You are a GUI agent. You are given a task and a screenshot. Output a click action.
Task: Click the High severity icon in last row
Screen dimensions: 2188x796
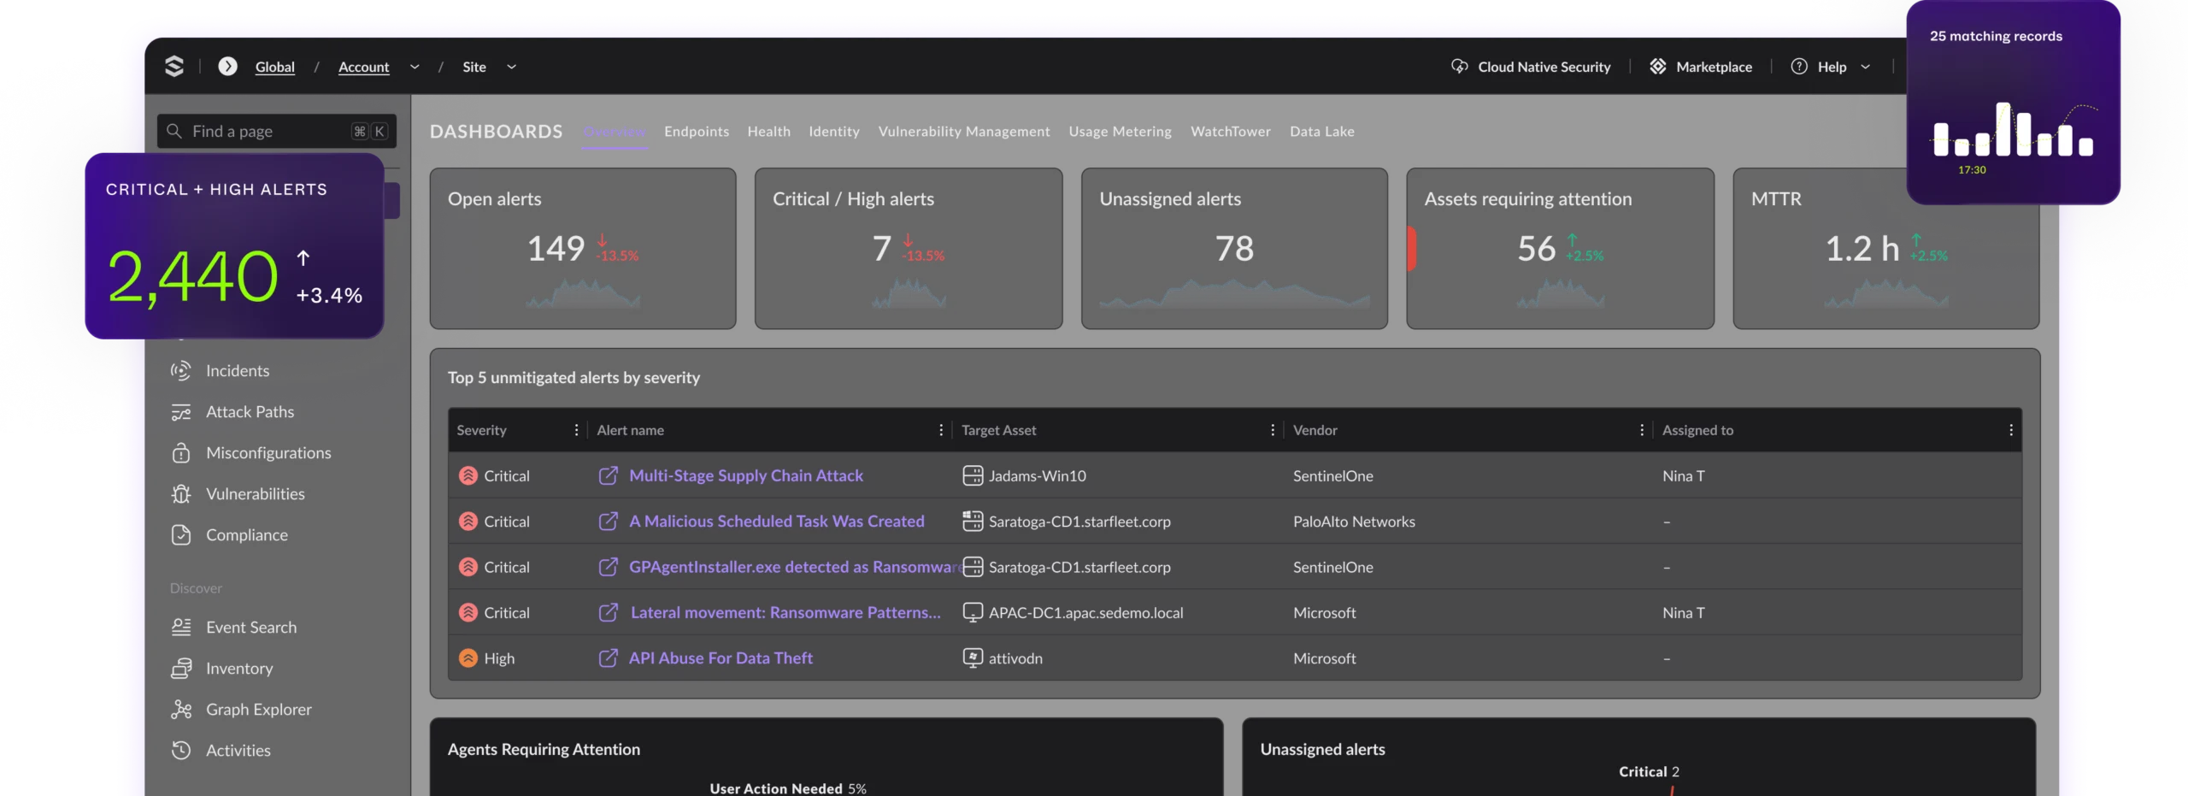[x=468, y=657]
